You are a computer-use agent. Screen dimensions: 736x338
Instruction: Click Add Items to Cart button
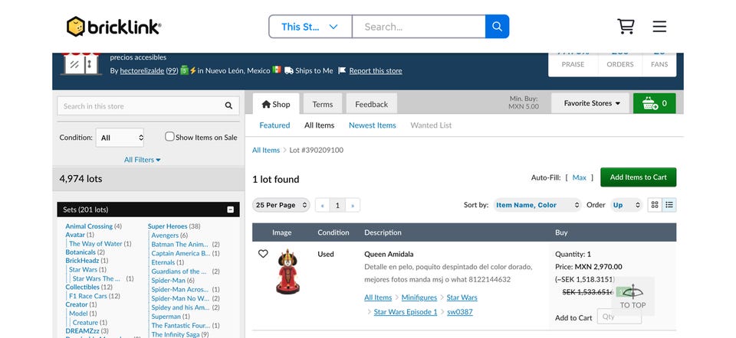[x=639, y=177]
